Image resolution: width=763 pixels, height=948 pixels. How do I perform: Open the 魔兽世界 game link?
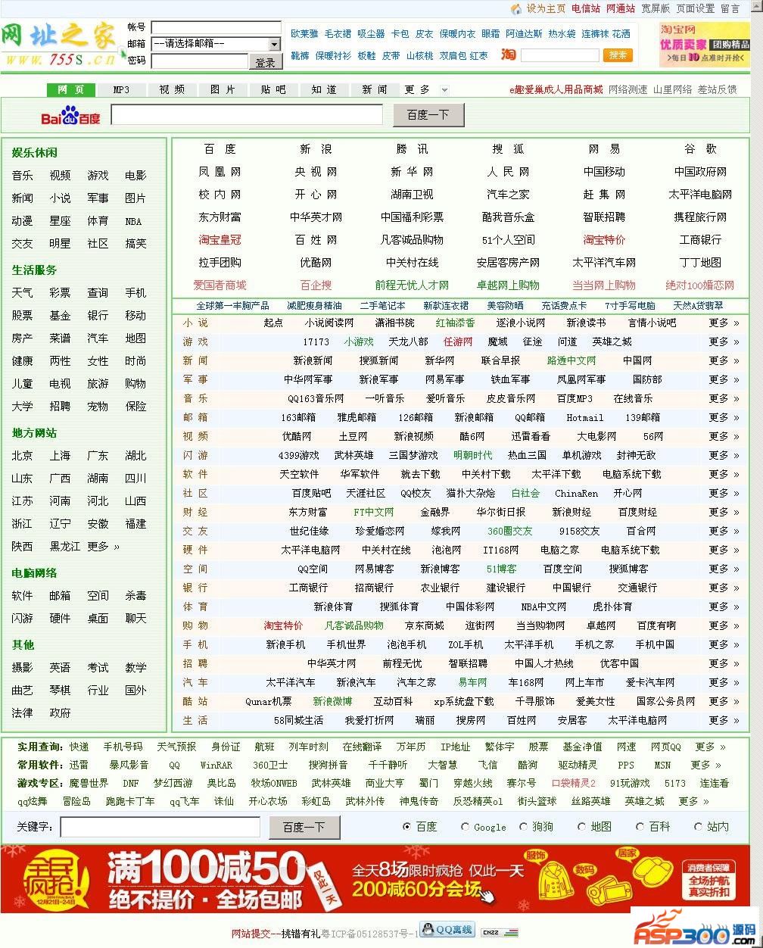(x=89, y=783)
